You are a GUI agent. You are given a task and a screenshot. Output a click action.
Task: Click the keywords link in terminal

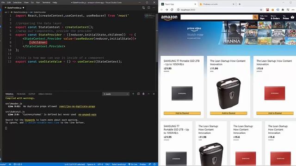[30, 120]
